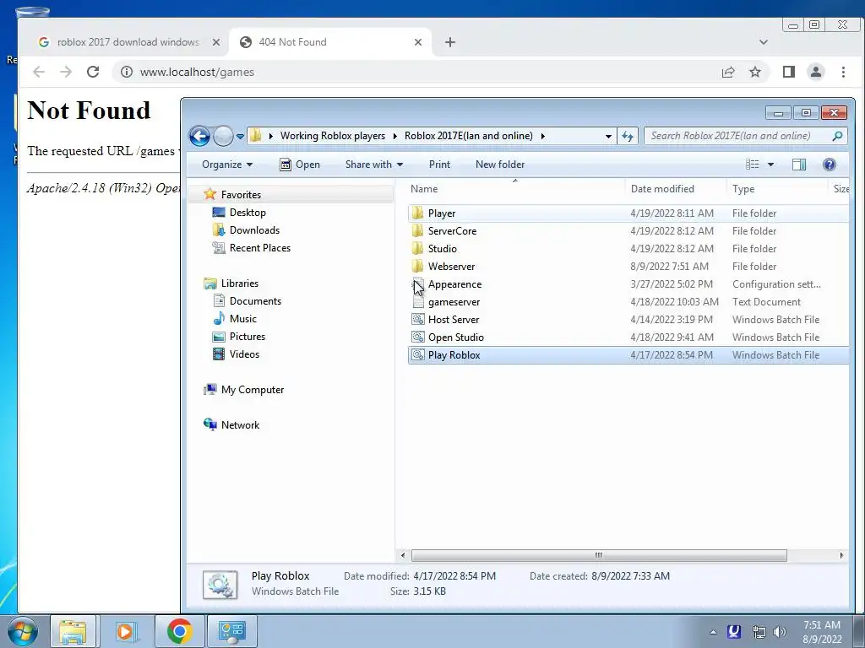
Task: Go back in Chrome
Action: point(39,72)
